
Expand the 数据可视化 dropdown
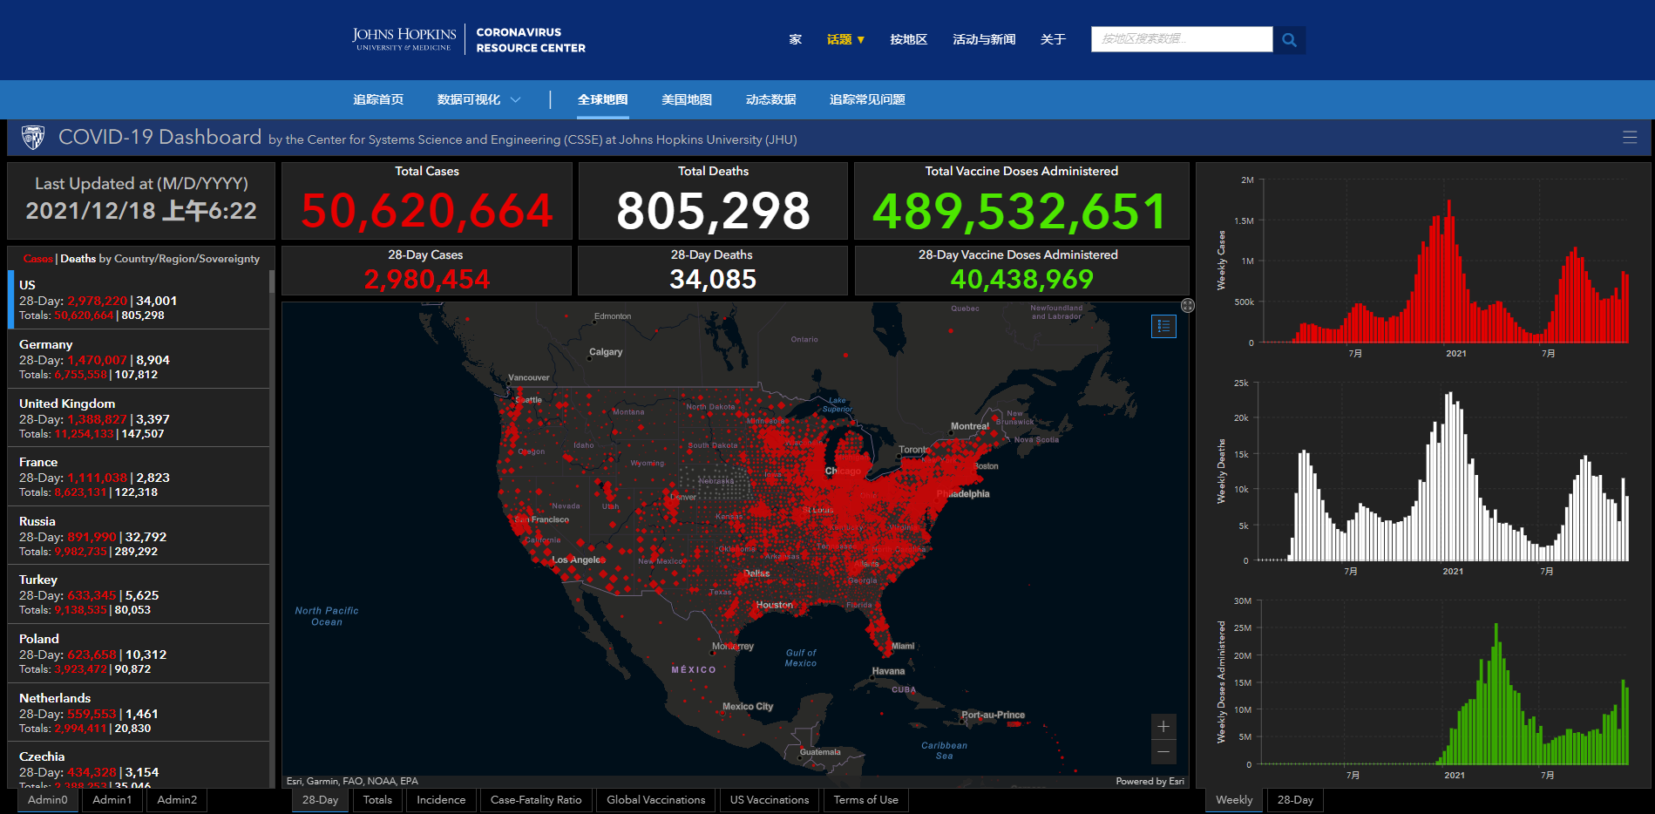pos(479,99)
